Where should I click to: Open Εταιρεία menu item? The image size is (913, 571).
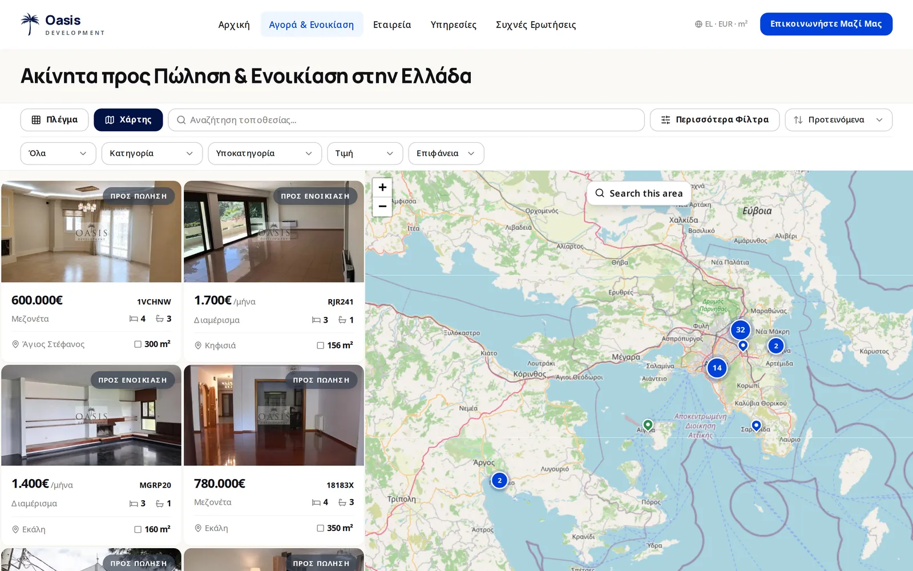(392, 25)
